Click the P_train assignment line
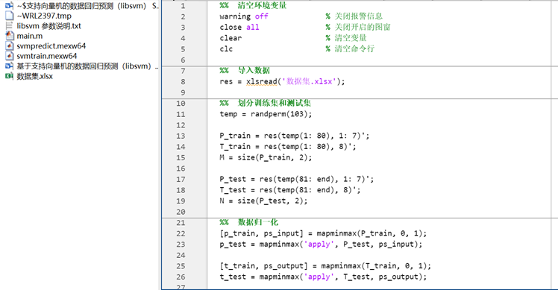 (295, 136)
